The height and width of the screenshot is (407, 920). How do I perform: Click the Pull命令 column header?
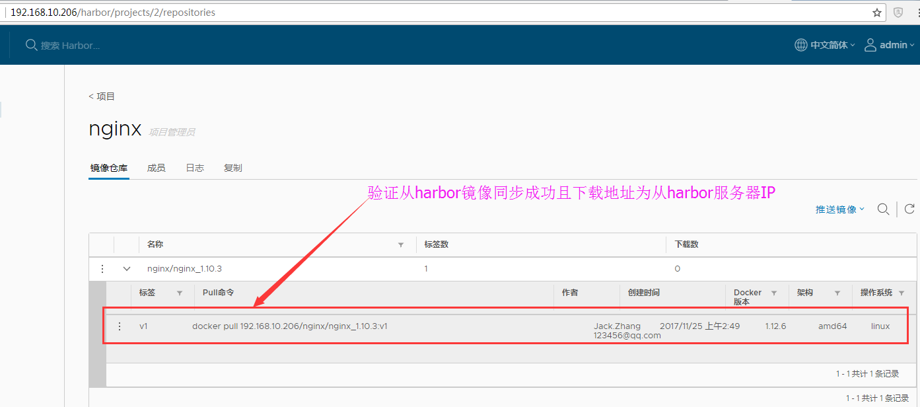click(218, 293)
